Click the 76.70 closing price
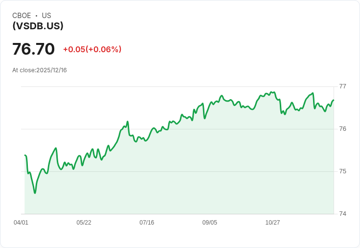360x248 pixels. [33, 49]
